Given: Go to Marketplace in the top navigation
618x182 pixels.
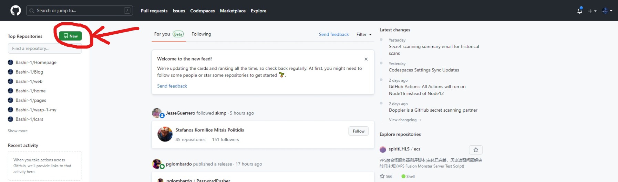Looking at the screenshot, I should [233, 11].
